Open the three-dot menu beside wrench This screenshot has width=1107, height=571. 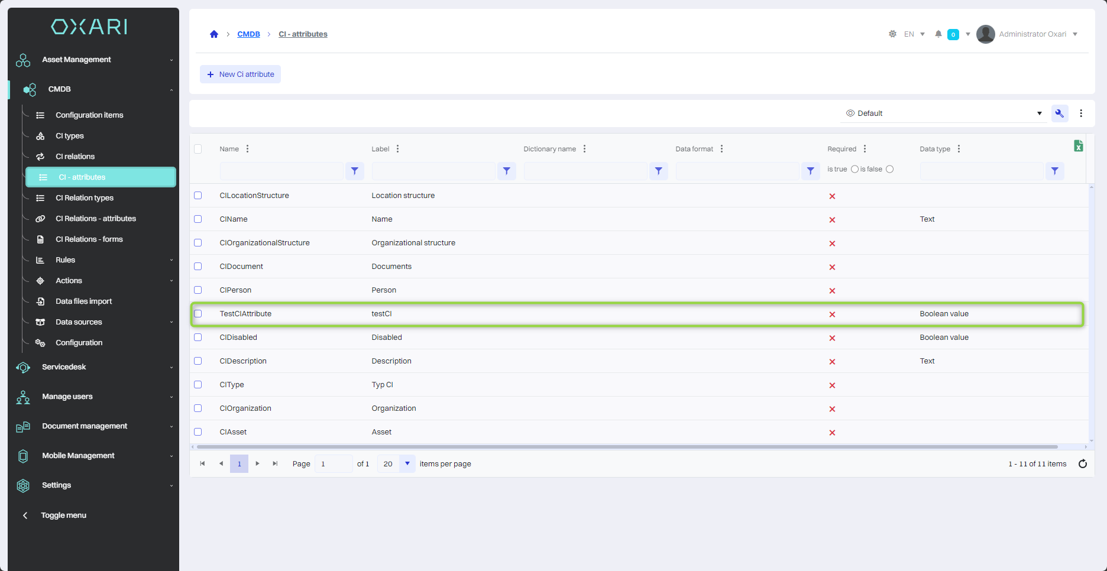[x=1081, y=113]
